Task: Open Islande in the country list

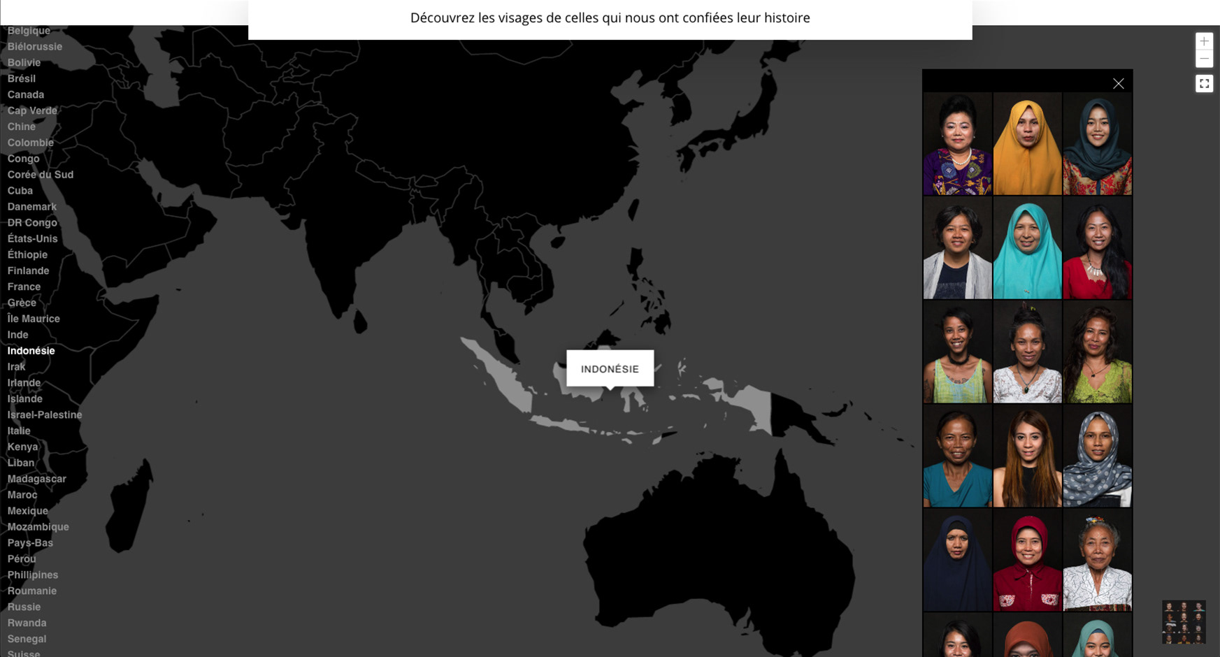Action: tap(25, 399)
